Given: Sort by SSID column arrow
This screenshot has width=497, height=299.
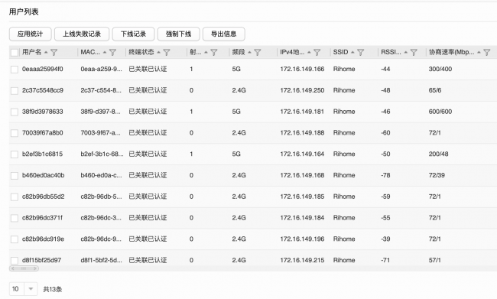Looking at the screenshot, I should pyautogui.click(x=352, y=52).
